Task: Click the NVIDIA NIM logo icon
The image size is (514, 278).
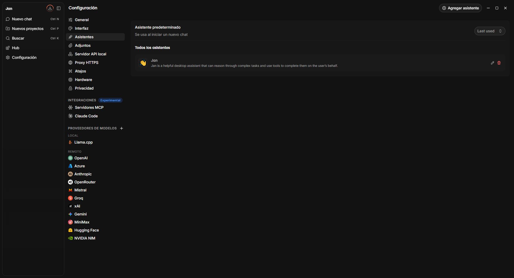Action: (70, 238)
